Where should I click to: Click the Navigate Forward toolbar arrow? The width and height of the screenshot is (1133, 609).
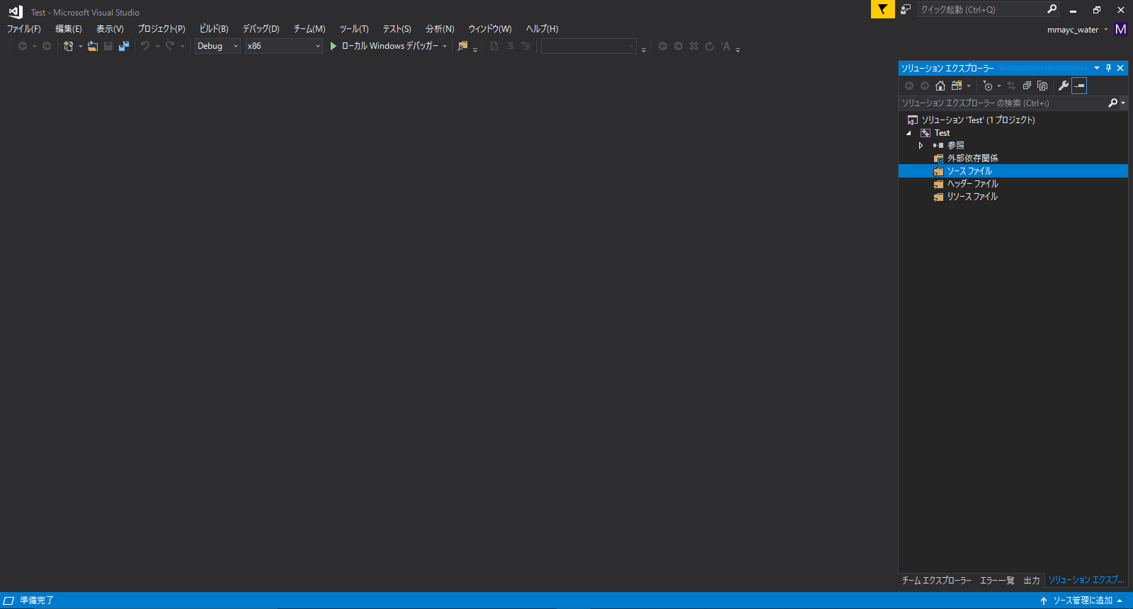[x=47, y=46]
